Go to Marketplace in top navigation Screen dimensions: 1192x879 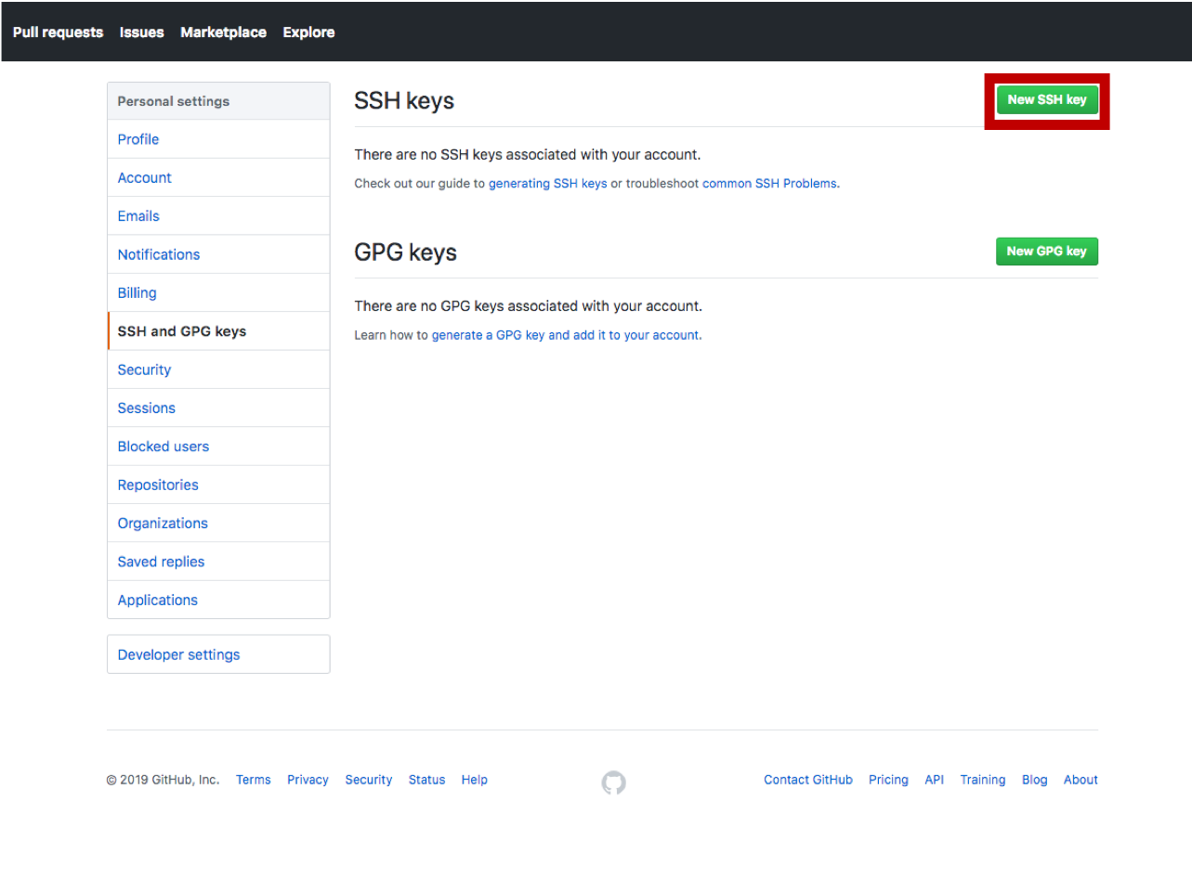click(x=223, y=32)
